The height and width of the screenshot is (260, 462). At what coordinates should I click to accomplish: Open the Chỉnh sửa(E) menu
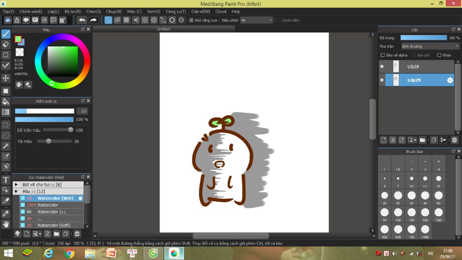pos(31,11)
